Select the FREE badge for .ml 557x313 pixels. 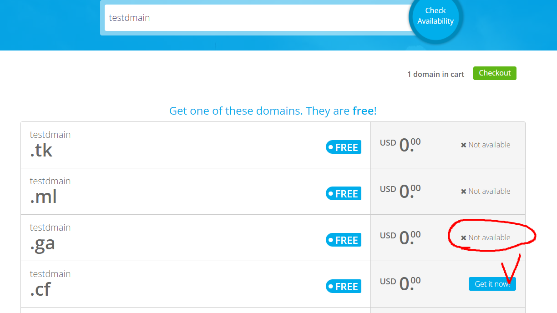click(344, 194)
